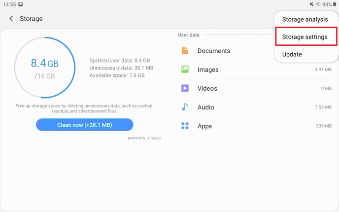
Task: Tap the /16 GB total capacity text
Action: point(44,76)
